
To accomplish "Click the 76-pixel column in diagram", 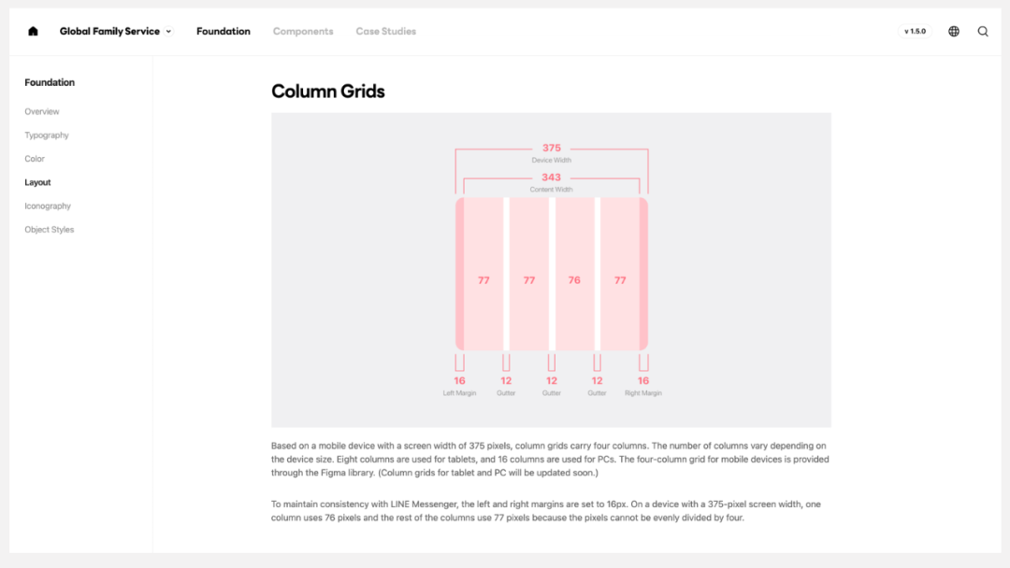I will click(574, 280).
